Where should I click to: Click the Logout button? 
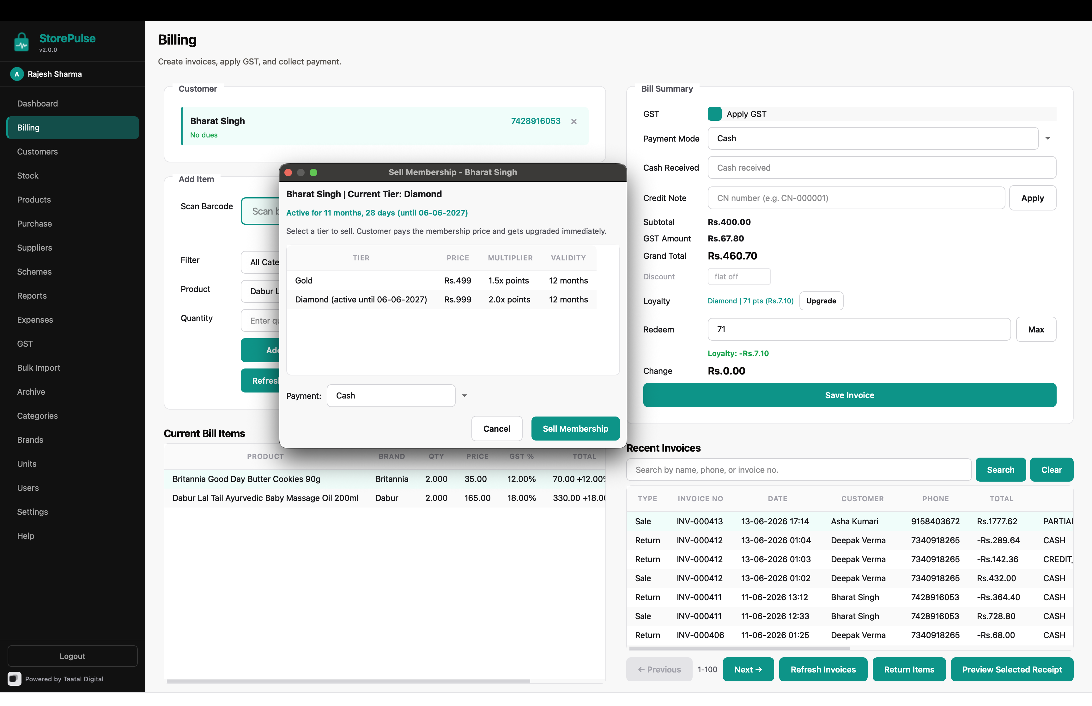[72, 656]
